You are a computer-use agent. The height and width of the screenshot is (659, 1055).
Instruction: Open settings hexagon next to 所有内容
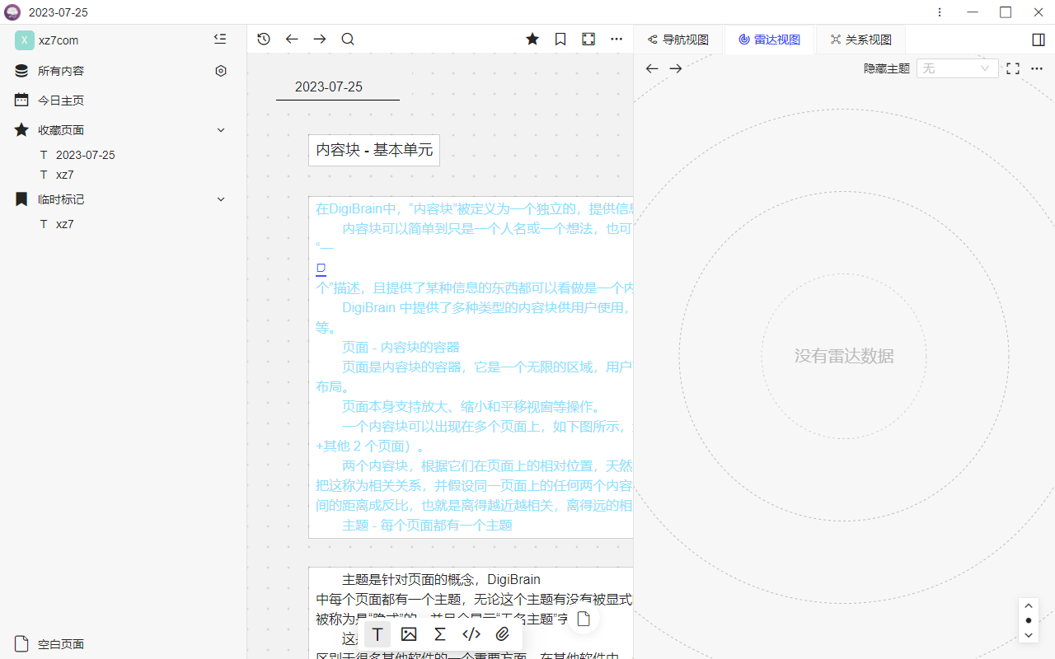[x=220, y=71]
